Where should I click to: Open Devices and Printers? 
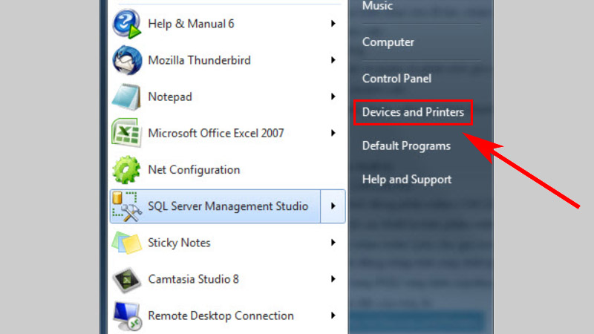[413, 113]
